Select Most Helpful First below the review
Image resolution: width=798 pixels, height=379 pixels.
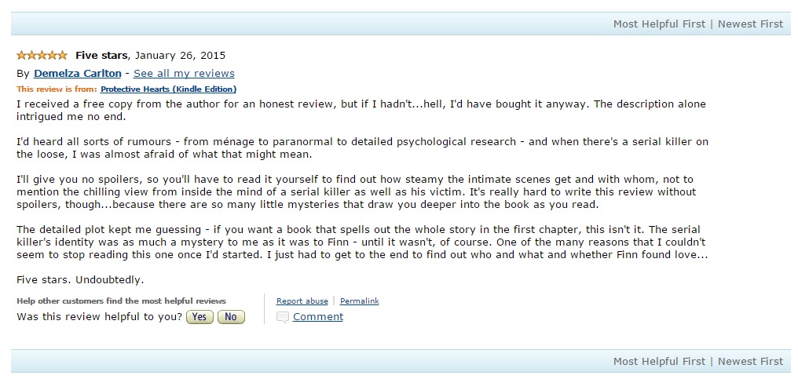pos(659,362)
